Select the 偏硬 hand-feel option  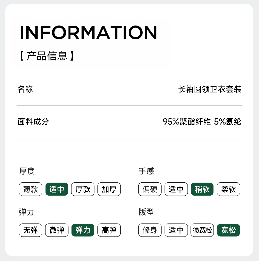coord(150,189)
